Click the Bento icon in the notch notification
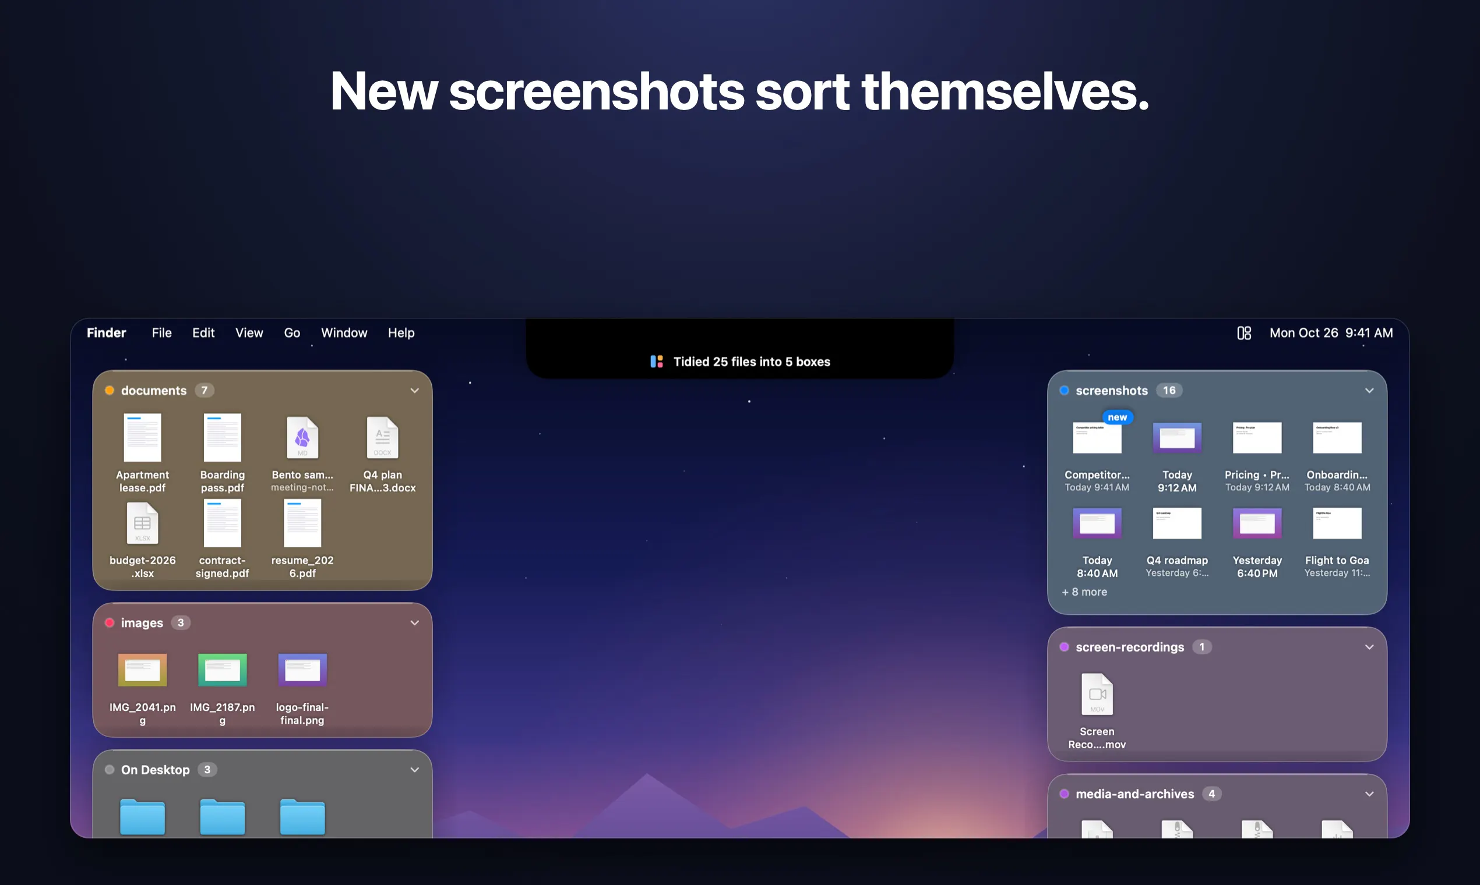The image size is (1480, 885). tap(657, 362)
